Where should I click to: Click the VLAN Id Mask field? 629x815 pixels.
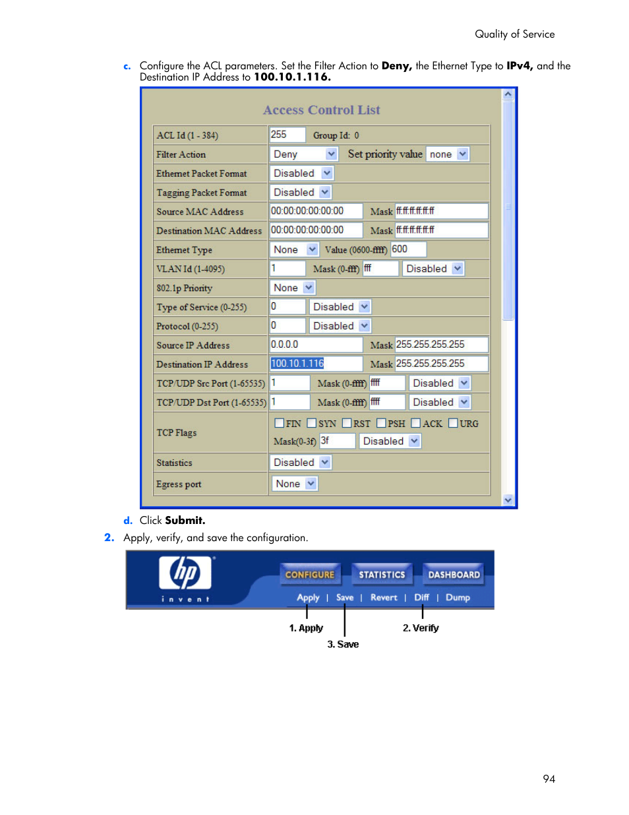coord(381,269)
